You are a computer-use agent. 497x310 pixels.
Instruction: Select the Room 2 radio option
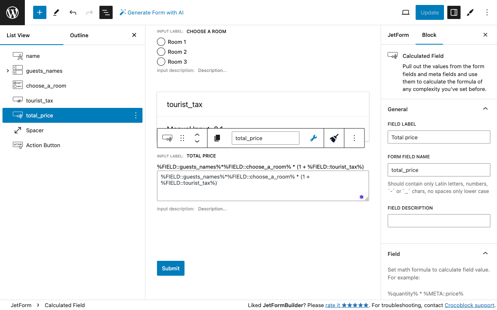point(161,52)
